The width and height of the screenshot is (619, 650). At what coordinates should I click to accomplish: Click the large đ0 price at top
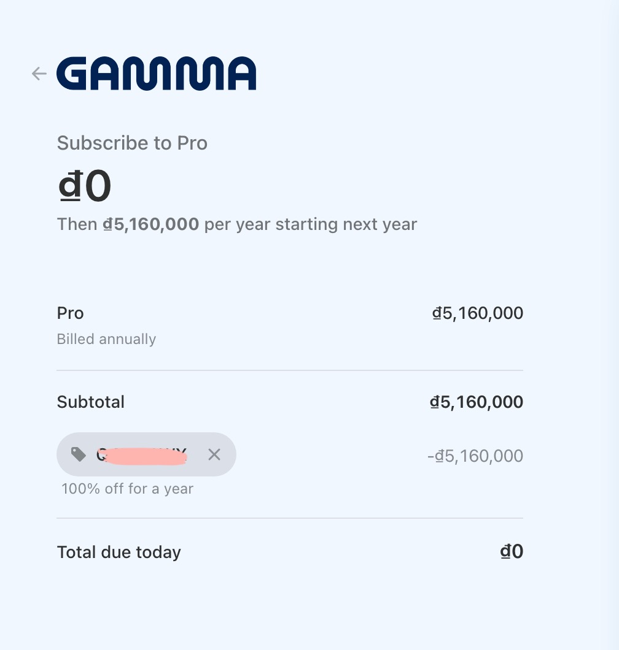[x=84, y=186]
